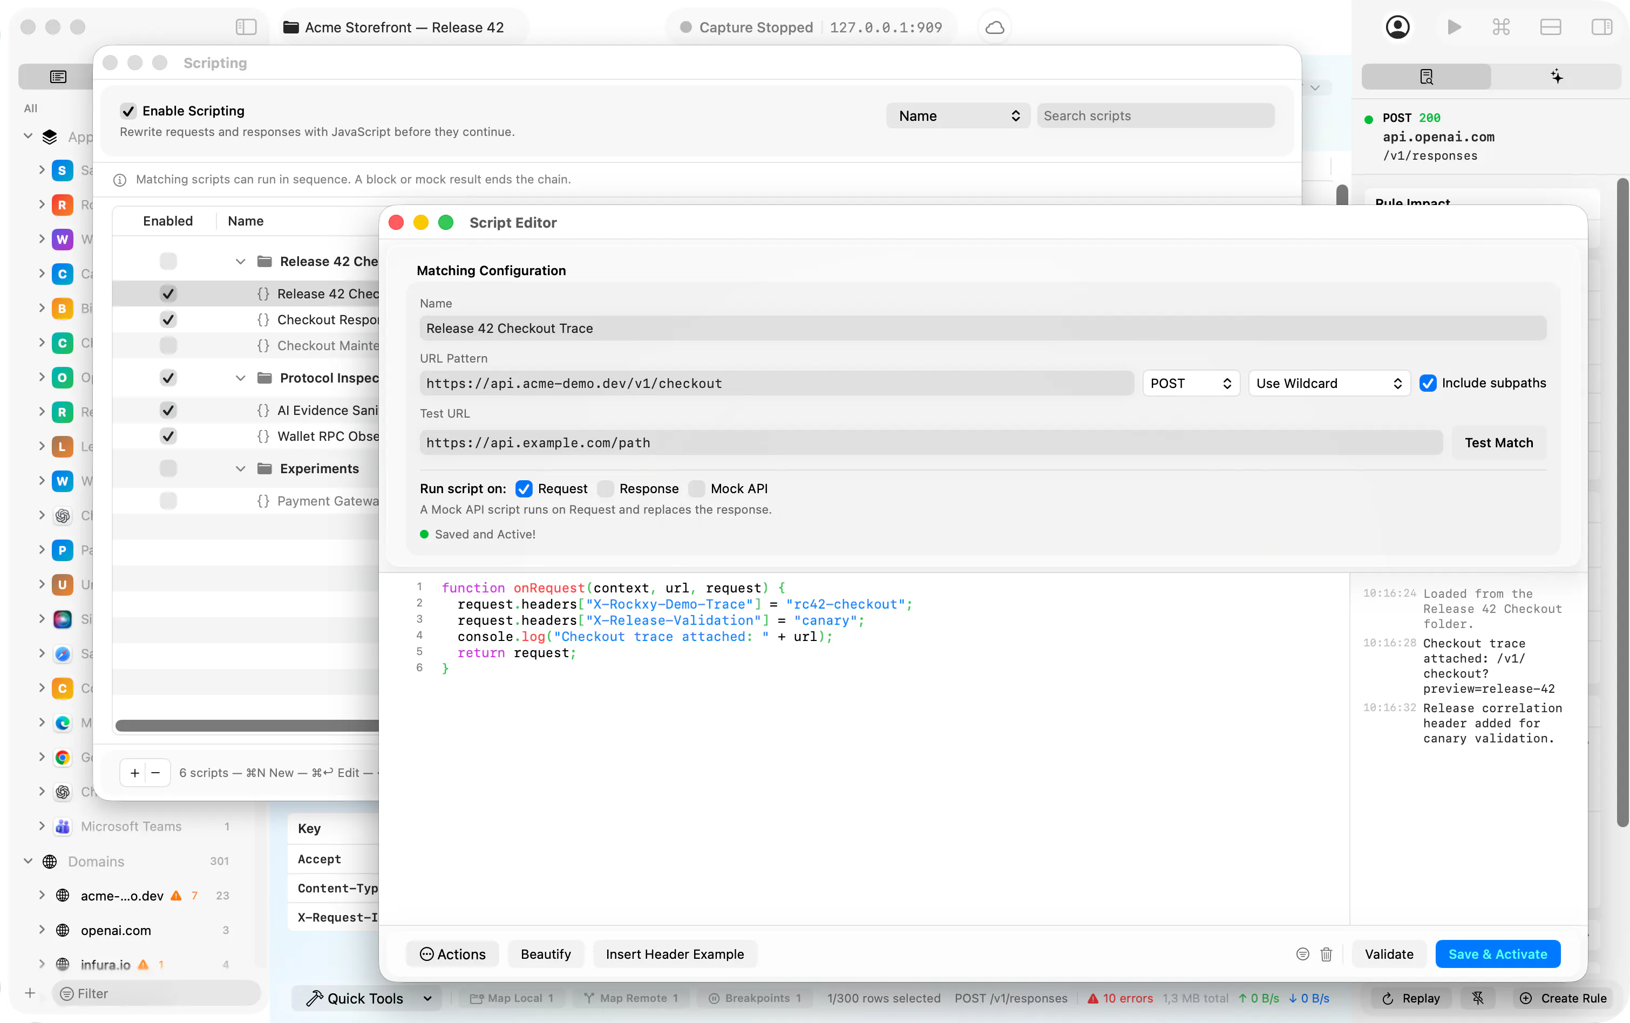Click the horizontal scrollbar in scripts list

(248, 725)
